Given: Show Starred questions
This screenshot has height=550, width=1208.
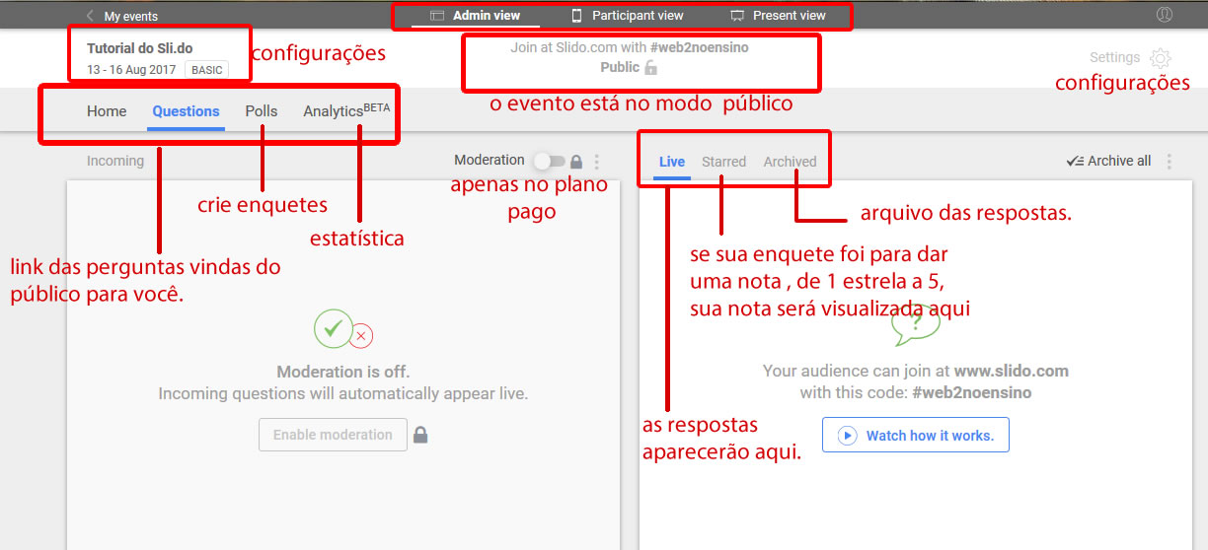Looking at the screenshot, I should click(724, 162).
